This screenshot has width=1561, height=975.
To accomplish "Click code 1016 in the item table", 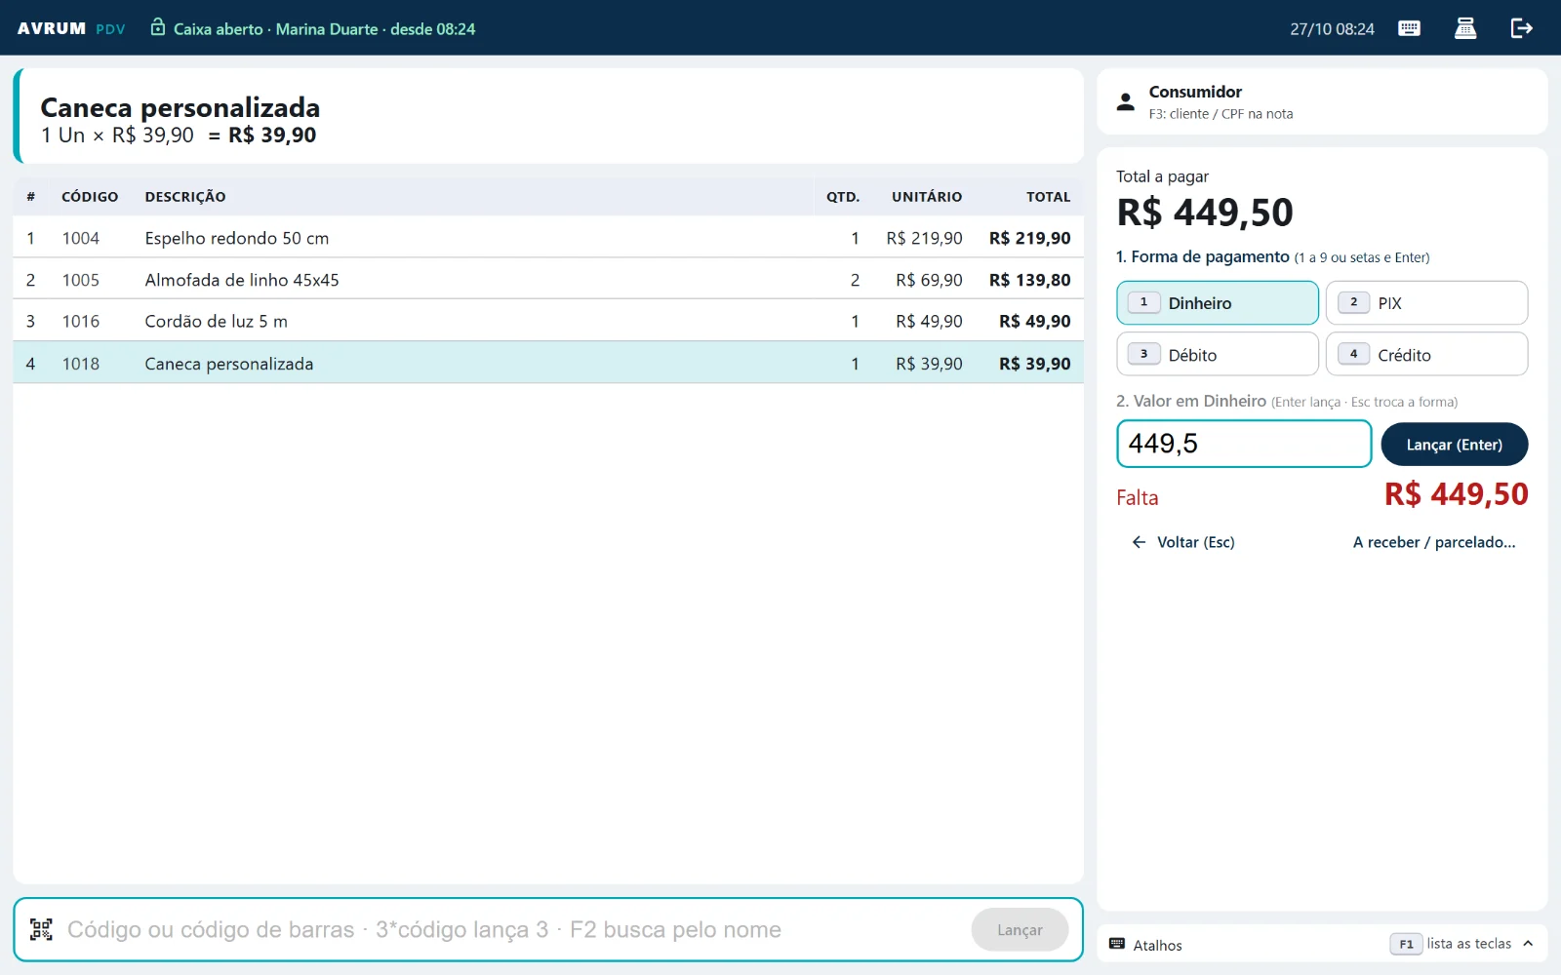I will 81,321.
